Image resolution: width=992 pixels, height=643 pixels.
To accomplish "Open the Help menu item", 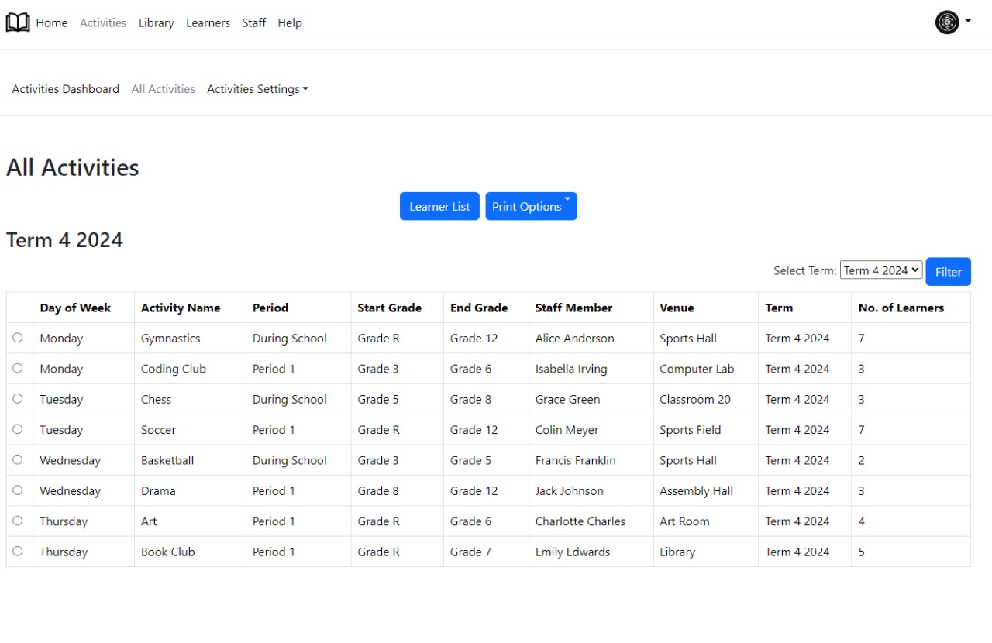I will tap(290, 22).
